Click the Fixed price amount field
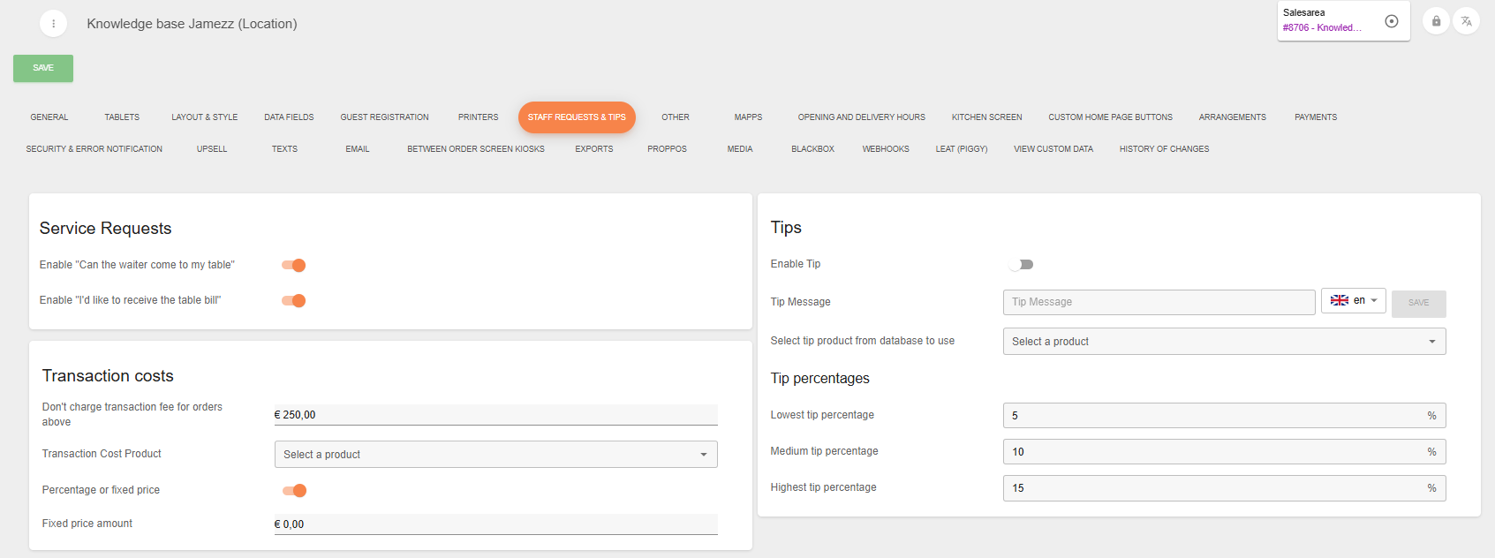Screen dimensions: 1495x558 pyautogui.click(x=495, y=524)
